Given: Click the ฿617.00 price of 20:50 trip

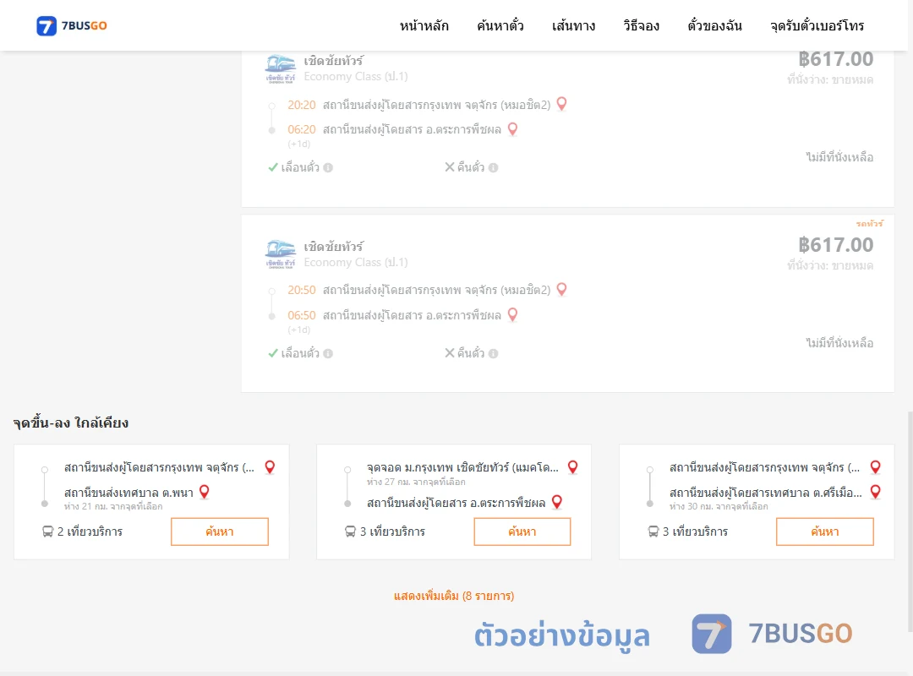Looking at the screenshot, I should [835, 245].
